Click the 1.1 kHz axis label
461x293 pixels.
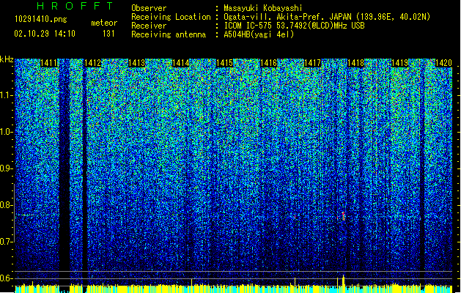pos(6,95)
